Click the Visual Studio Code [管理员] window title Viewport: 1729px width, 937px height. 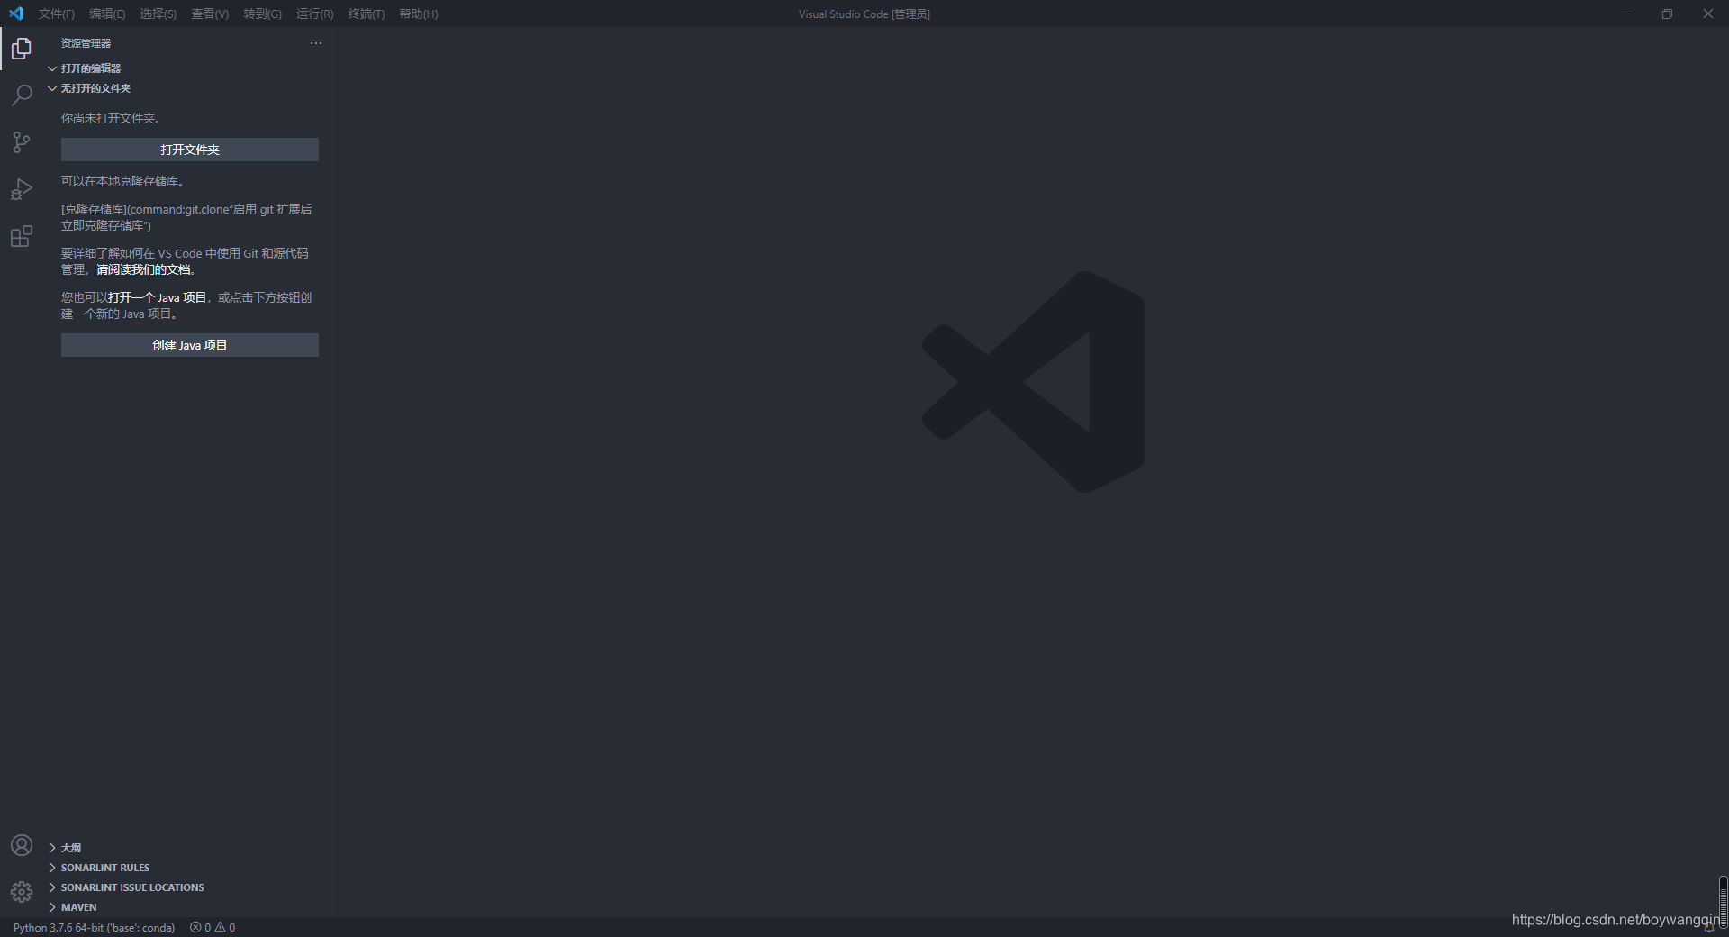[x=864, y=14]
